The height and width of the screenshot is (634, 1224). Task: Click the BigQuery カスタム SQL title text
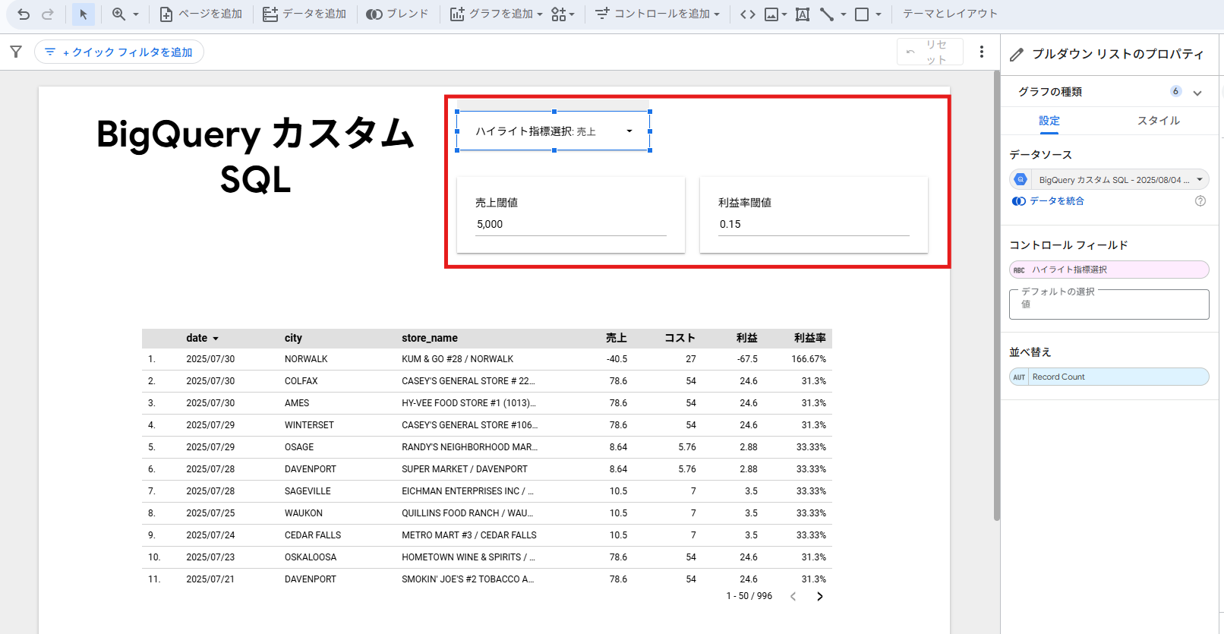click(256, 156)
